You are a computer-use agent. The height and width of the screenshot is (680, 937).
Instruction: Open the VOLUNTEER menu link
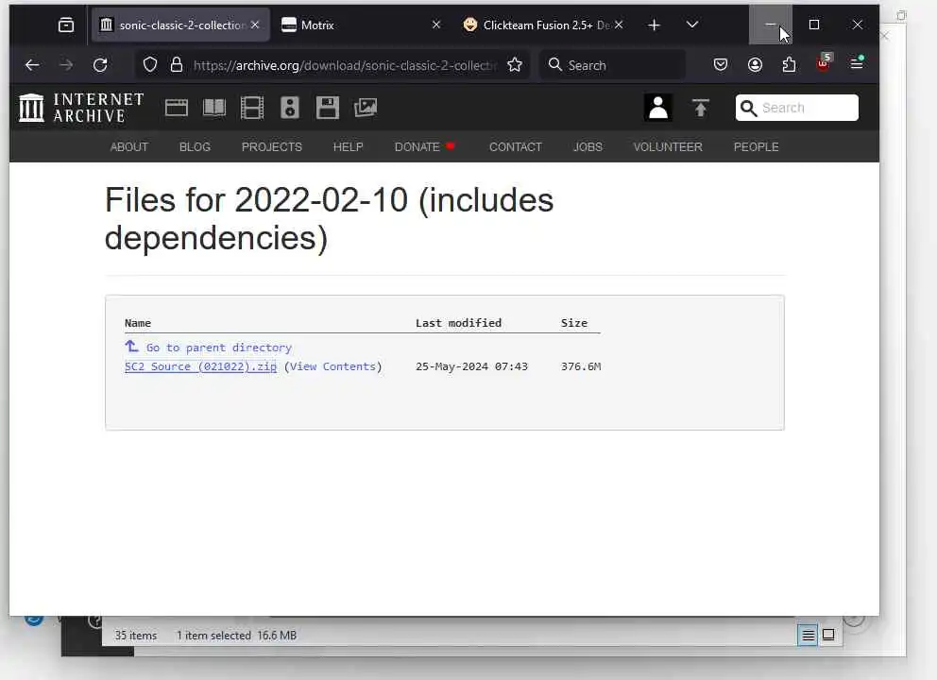[x=668, y=147]
